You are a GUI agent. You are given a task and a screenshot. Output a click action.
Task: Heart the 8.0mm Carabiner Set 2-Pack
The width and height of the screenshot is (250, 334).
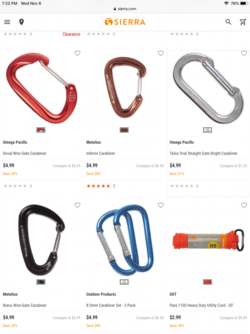click(161, 205)
